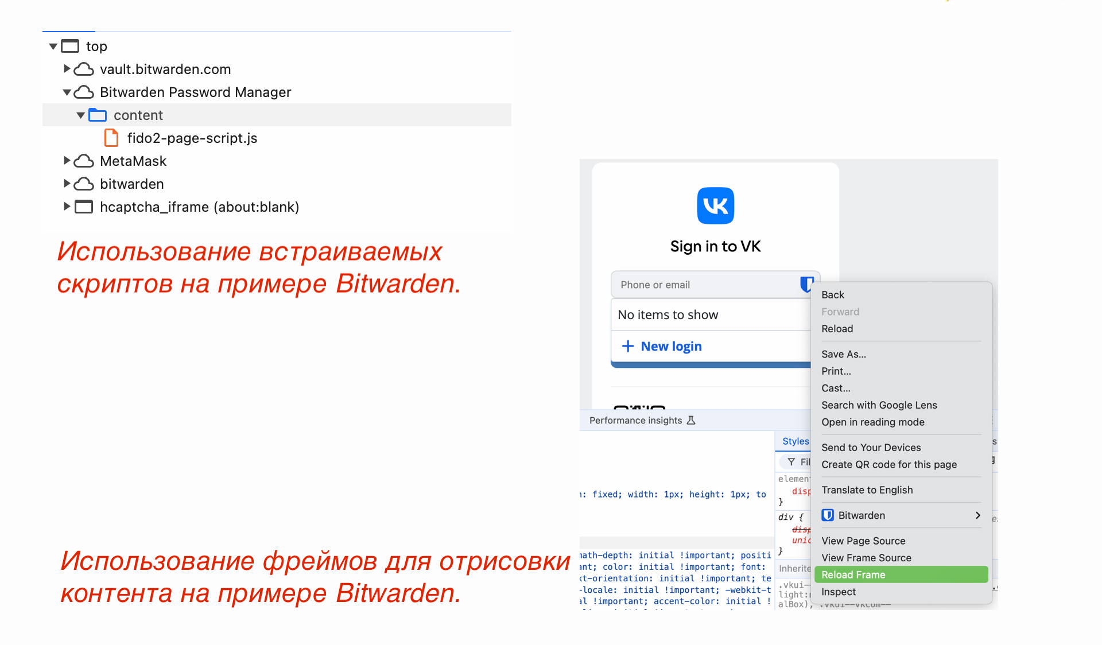Viewport: 1102px width, 645px height.
Task: Open fido2-page-script.js in the tree
Action: pyautogui.click(x=192, y=138)
